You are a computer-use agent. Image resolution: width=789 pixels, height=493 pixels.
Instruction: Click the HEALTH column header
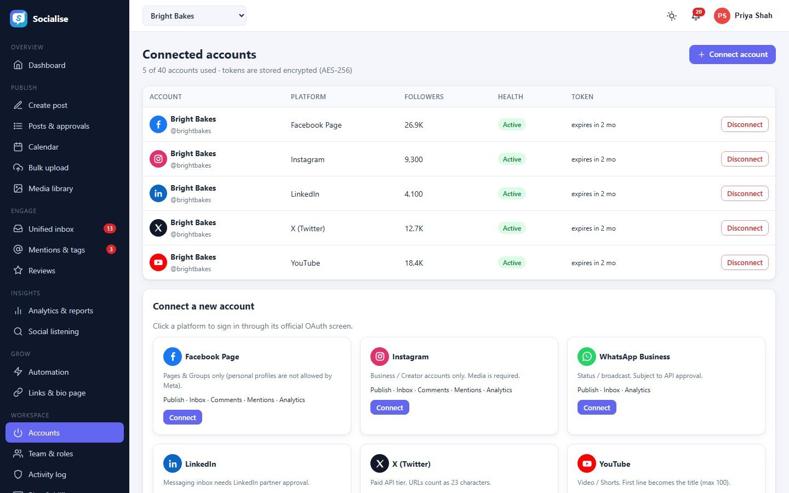point(510,97)
